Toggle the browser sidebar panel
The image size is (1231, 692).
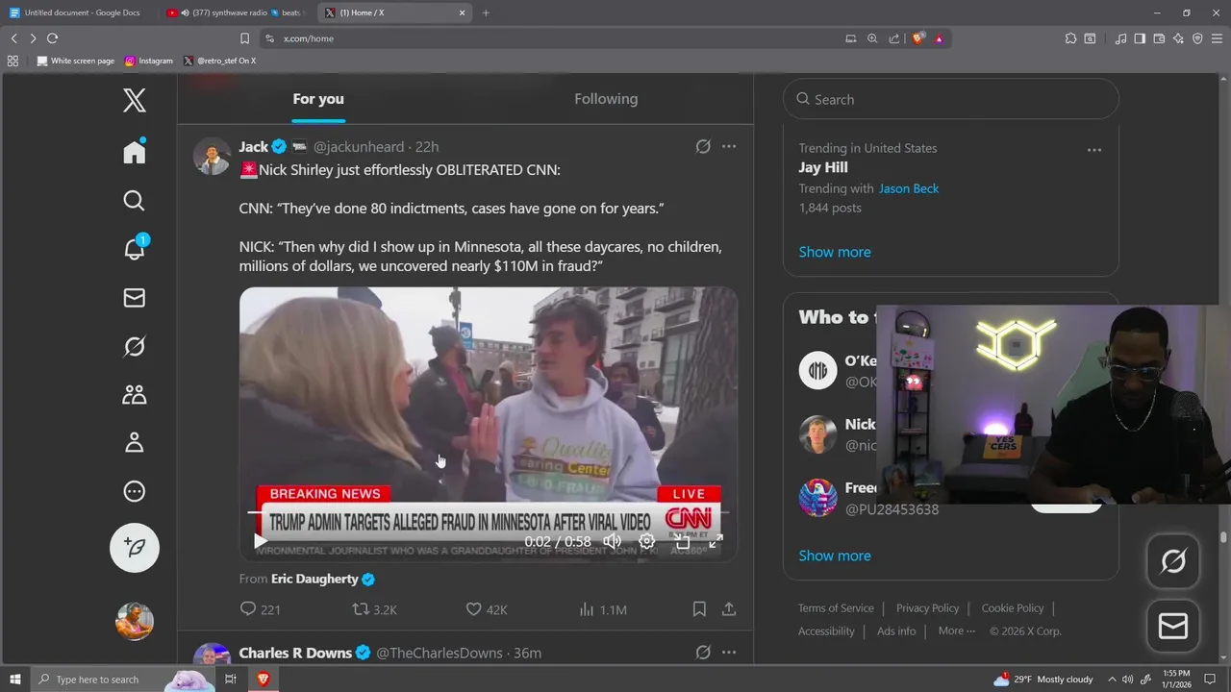point(1140,38)
